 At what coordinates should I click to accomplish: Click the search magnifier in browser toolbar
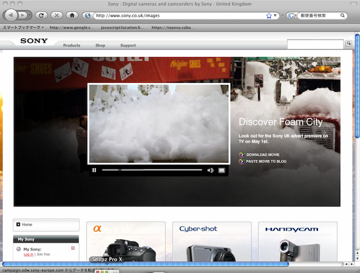[x=343, y=16]
